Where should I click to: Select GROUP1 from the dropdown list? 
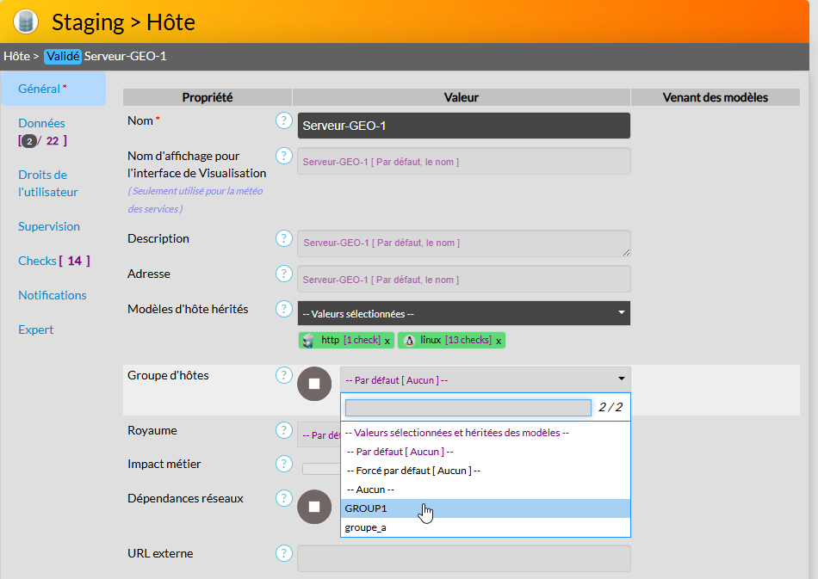pos(367,508)
